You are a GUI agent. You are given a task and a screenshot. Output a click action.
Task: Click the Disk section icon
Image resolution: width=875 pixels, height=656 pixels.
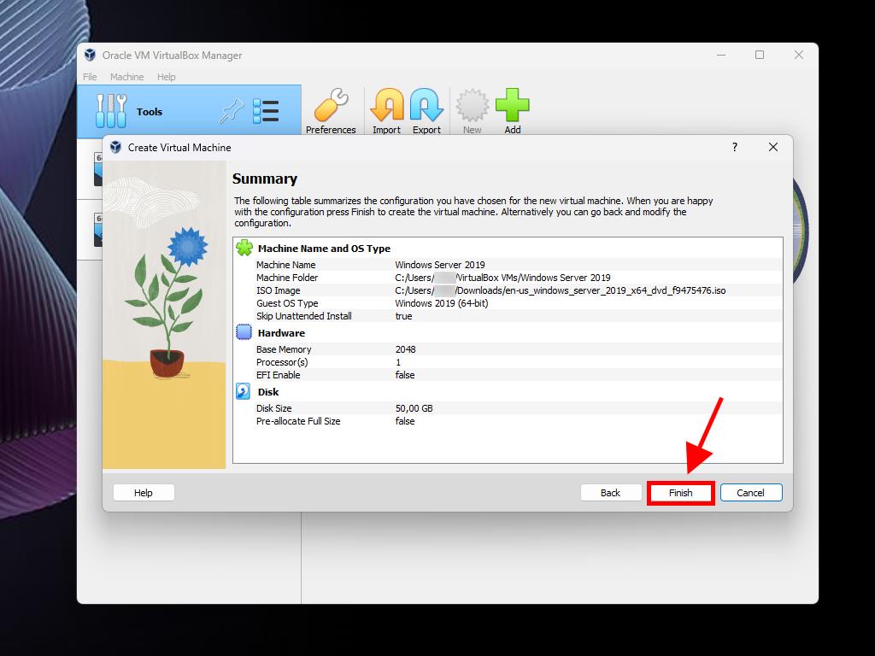pos(244,392)
